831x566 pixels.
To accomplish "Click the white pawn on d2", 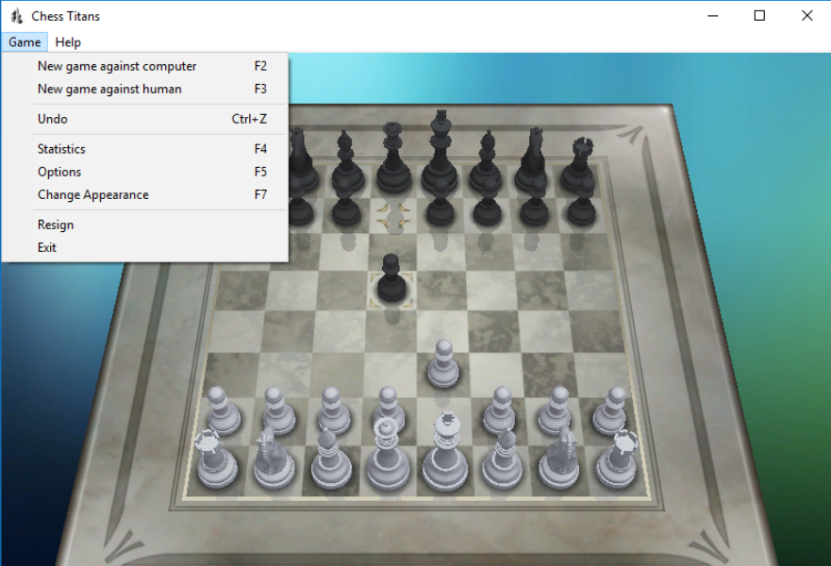I will tap(391, 406).
